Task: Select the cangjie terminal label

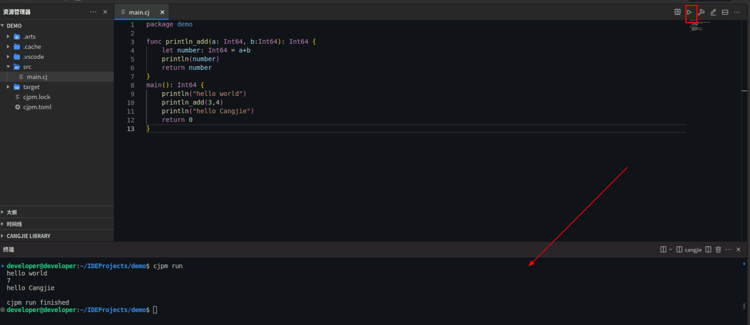Action: click(693, 250)
